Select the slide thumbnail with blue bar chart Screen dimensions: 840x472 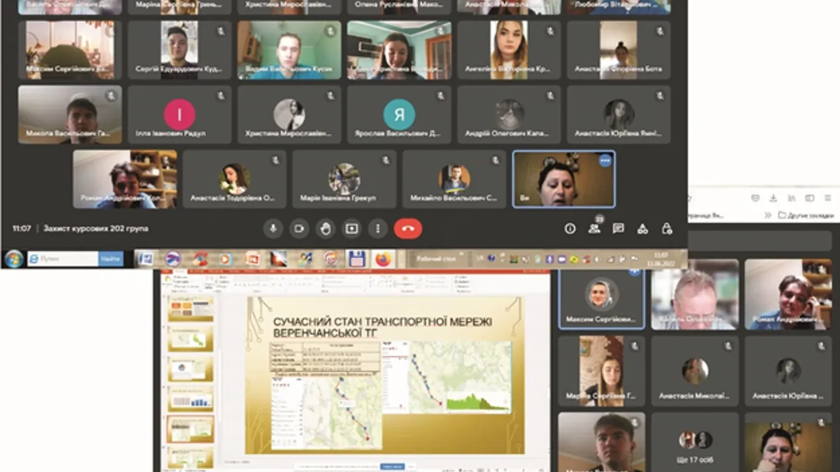tap(190, 399)
